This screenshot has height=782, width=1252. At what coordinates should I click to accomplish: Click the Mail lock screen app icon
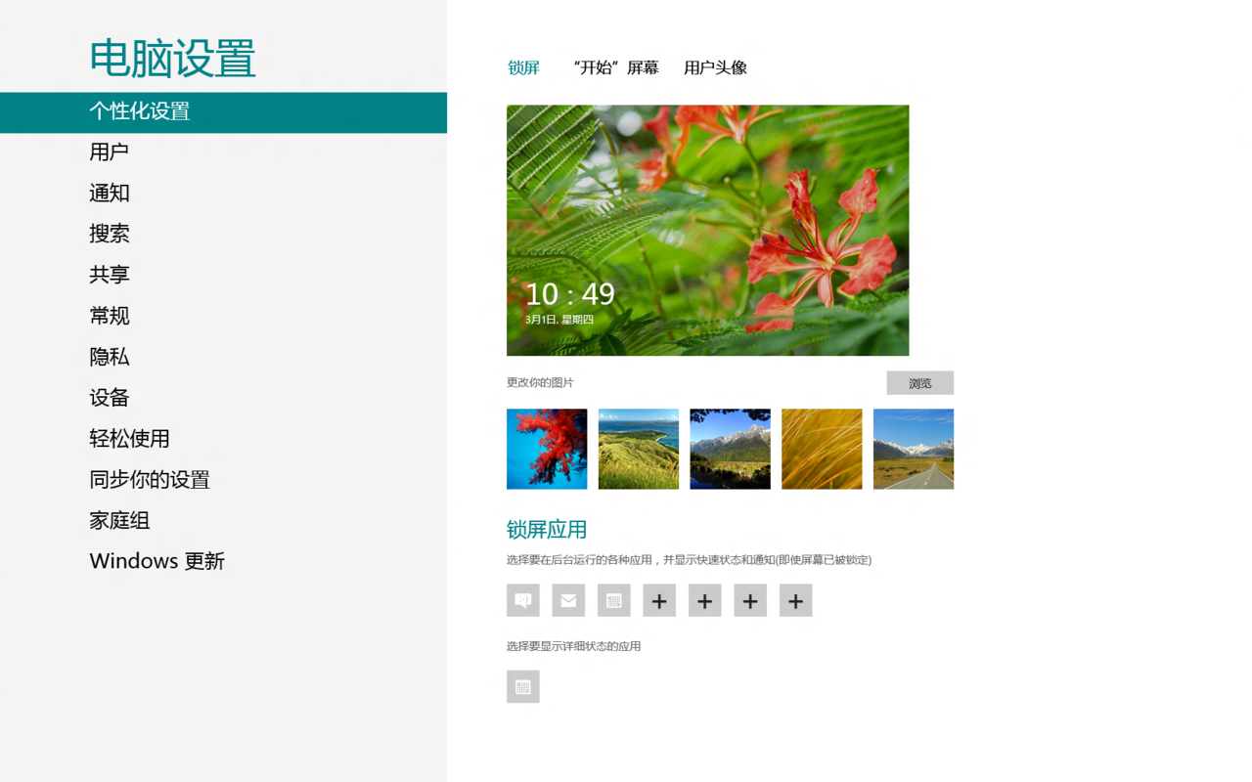click(568, 600)
